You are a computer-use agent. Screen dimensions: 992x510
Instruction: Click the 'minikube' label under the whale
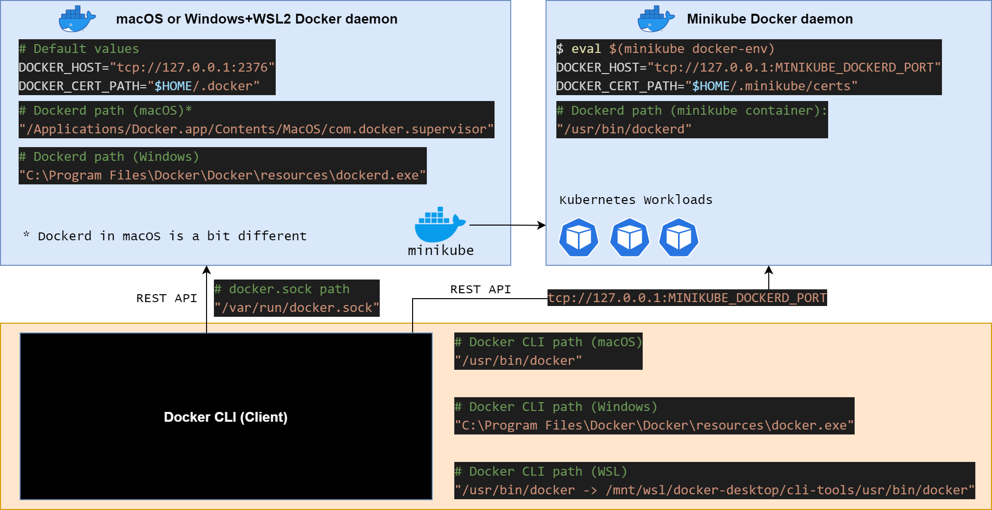[441, 250]
